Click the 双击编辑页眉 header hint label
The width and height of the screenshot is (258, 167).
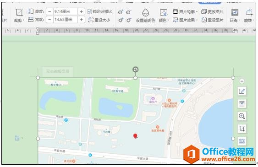(x=58, y=71)
